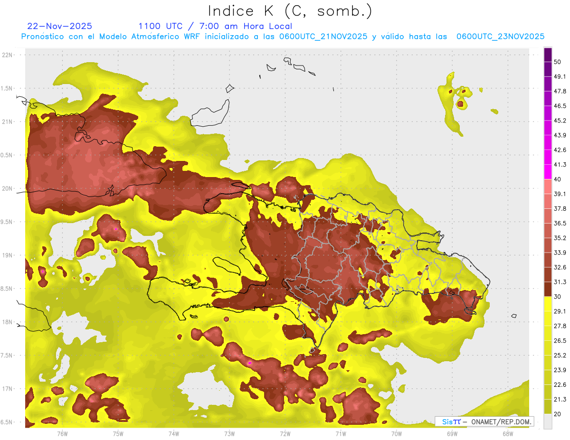570x440 pixels.
Task: Click the colorbar label "42.6"
Action: pyautogui.click(x=560, y=150)
